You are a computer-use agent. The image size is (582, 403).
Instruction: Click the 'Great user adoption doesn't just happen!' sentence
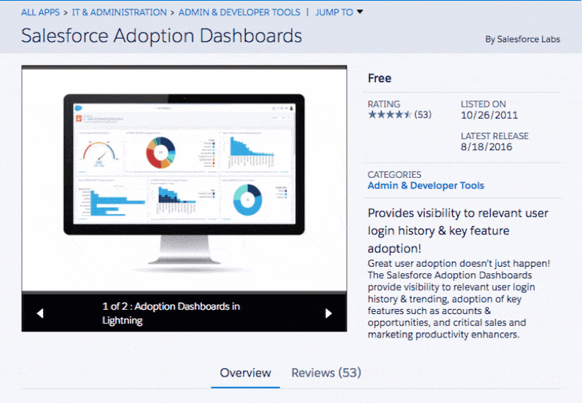coord(459,263)
